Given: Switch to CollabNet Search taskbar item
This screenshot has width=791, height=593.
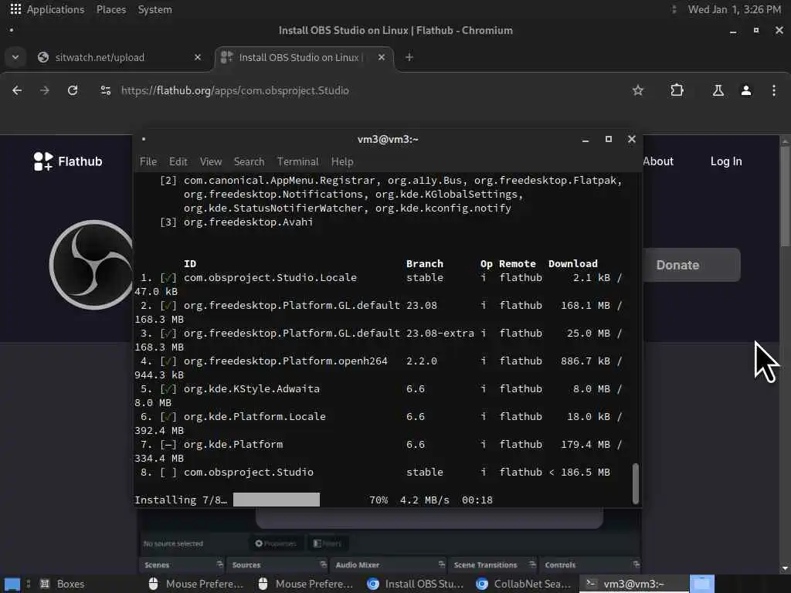Looking at the screenshot, I should (525, 584).
